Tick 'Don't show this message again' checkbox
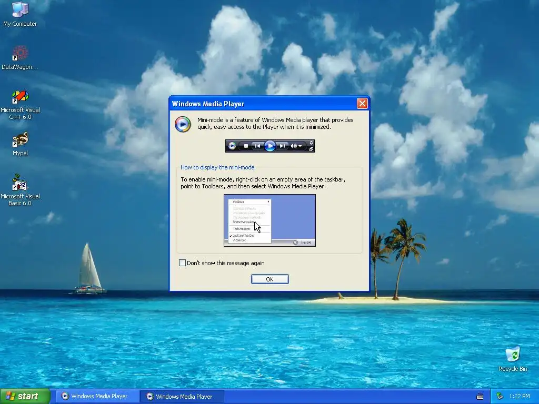Image resolution: width=539 pixels, height=404 pixels. pos(182,263)
